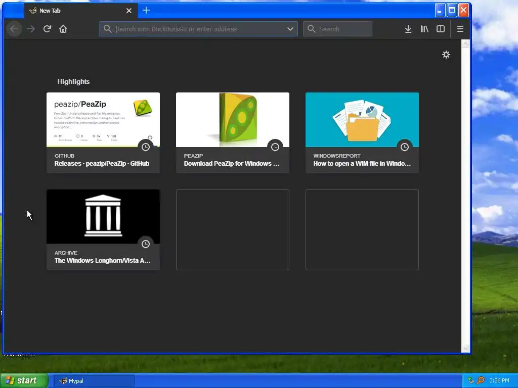Toggle the sidebar view

pos(441,29)
